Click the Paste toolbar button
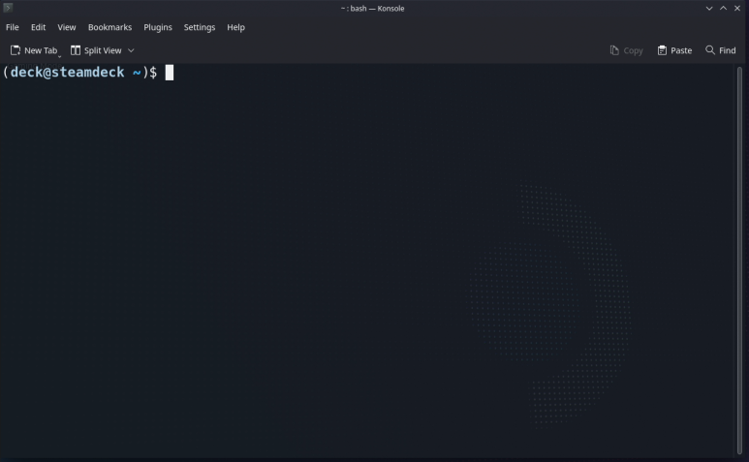The height and width of the screenshot is (462, 749). (x=674, y=50)
